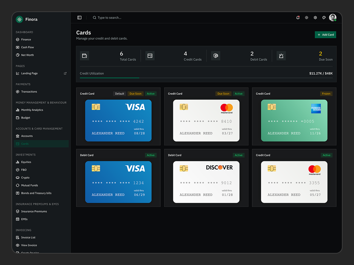Open Transactions under Payments
The height and width of the screenshot is (265, 354).
[x=41, y=92]
